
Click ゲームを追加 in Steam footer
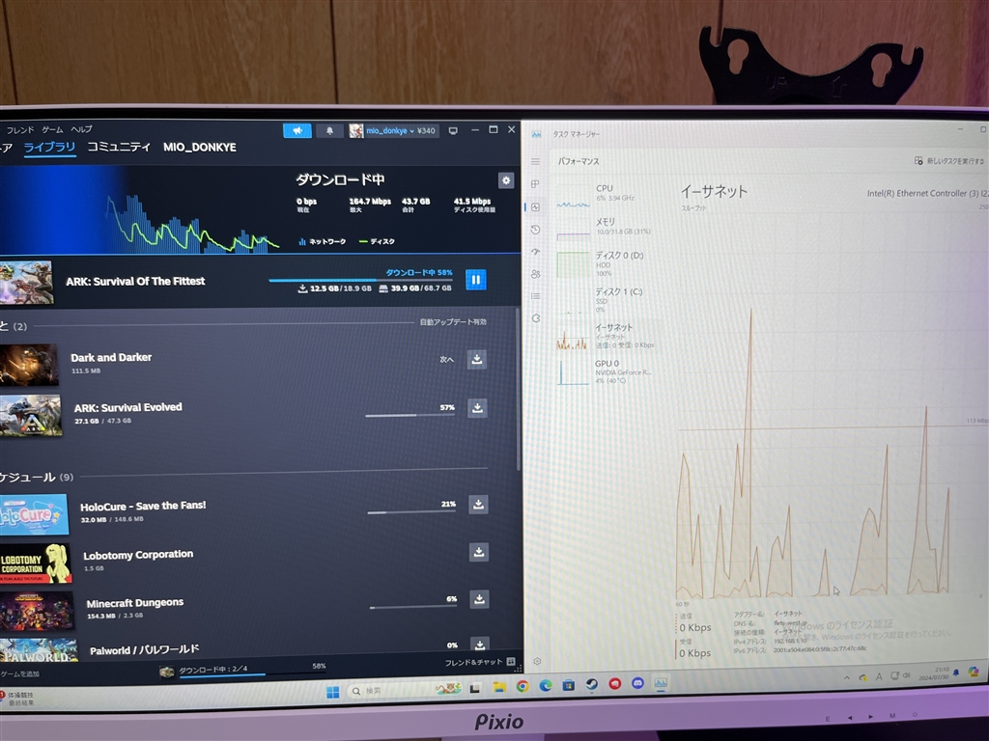click(19, 674)
